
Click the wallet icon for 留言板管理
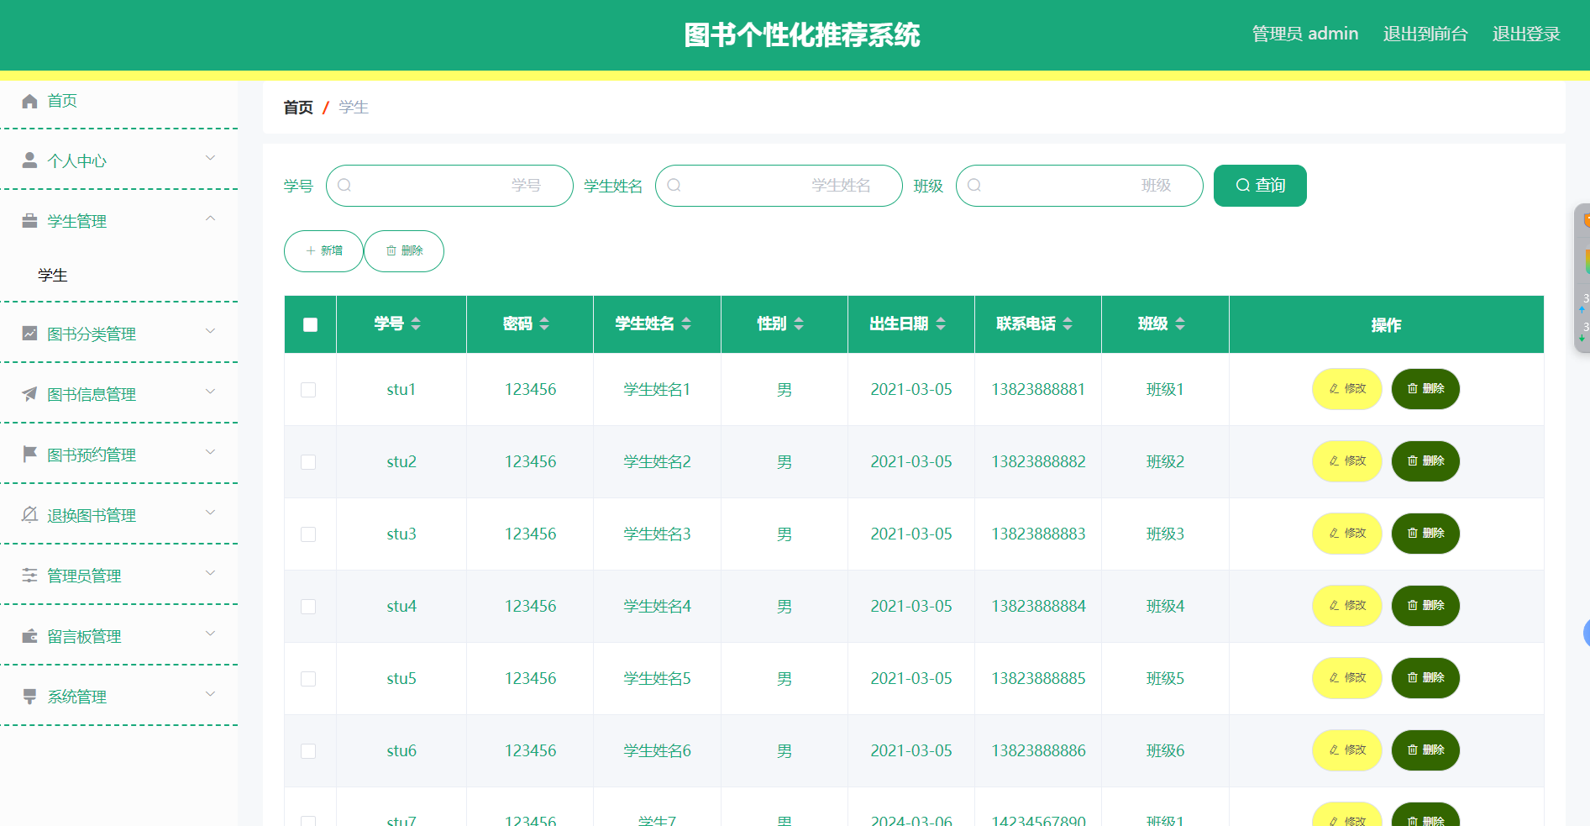click(29, 636)
